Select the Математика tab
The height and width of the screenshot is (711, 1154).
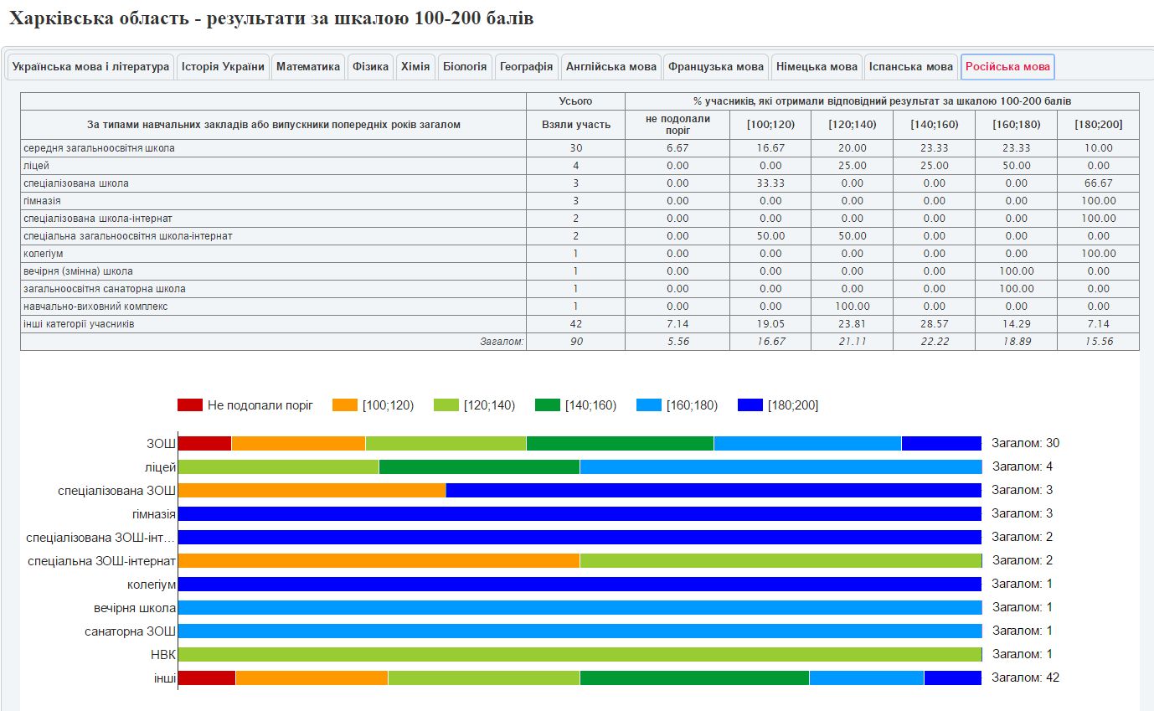[308, 67]
